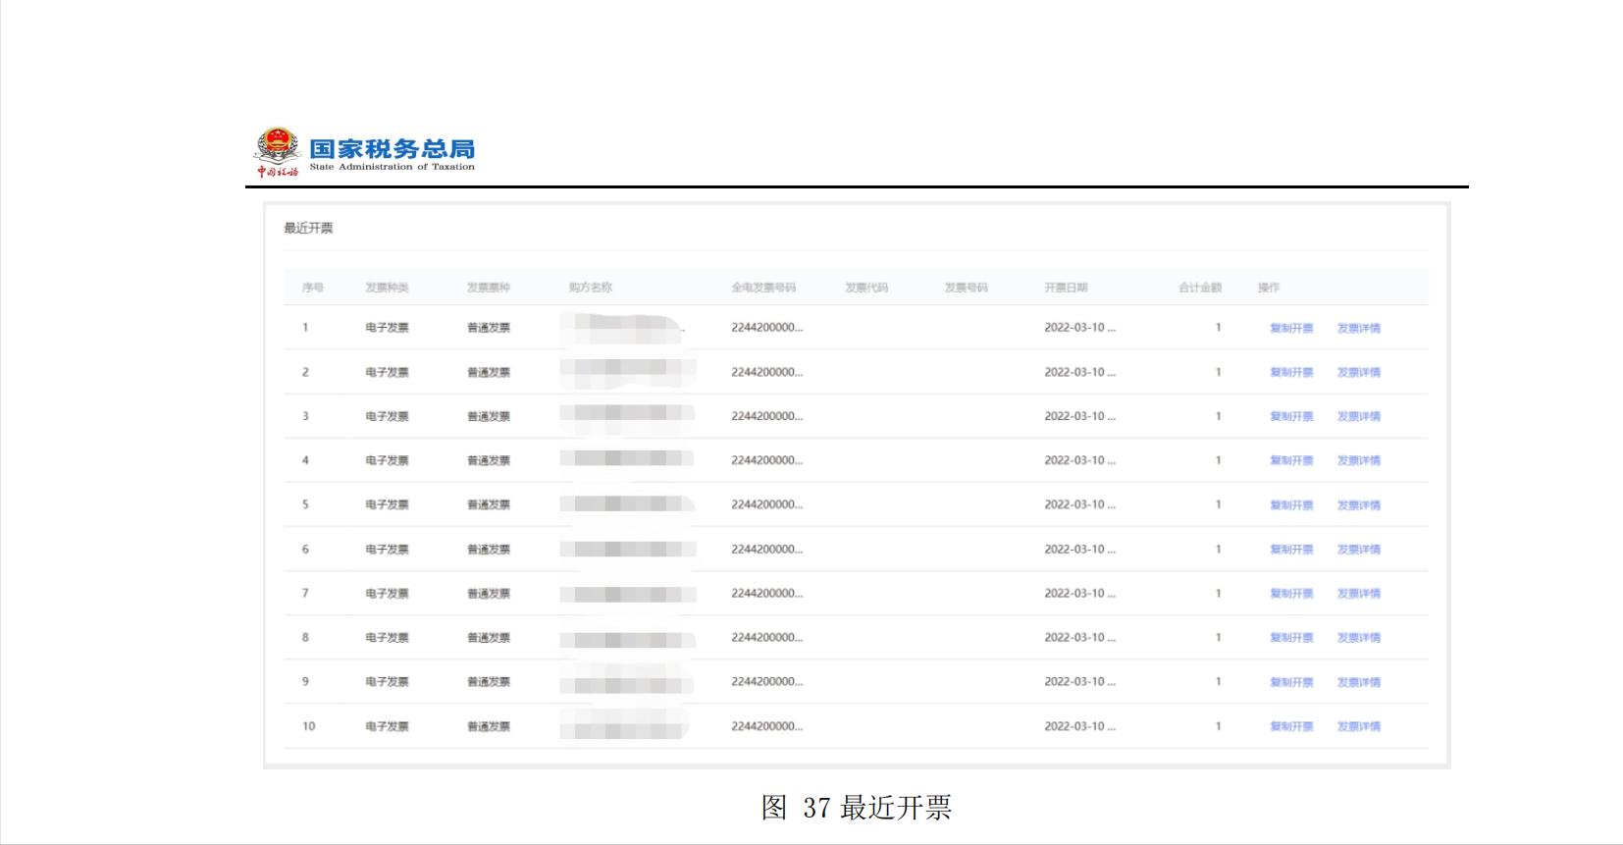The width and height of the screenshot is (1623, 845).
Task: Select 电子发票 cell in row 3
Action: (387, 416)
